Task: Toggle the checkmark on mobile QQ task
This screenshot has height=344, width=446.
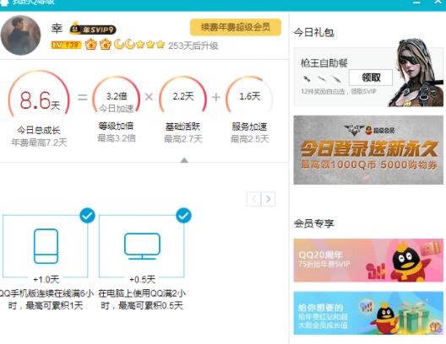Action: point(87,216)
